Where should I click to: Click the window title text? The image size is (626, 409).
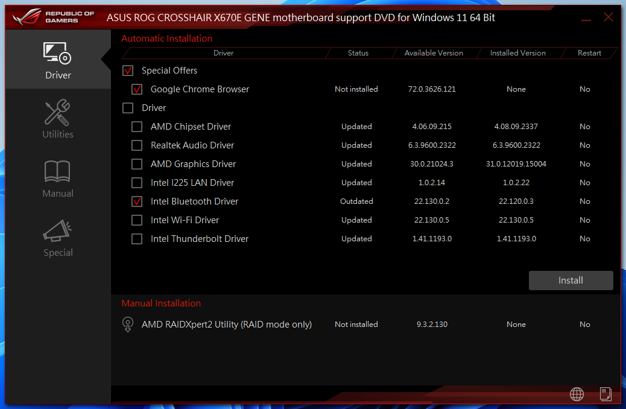click(x=300, y=17)
